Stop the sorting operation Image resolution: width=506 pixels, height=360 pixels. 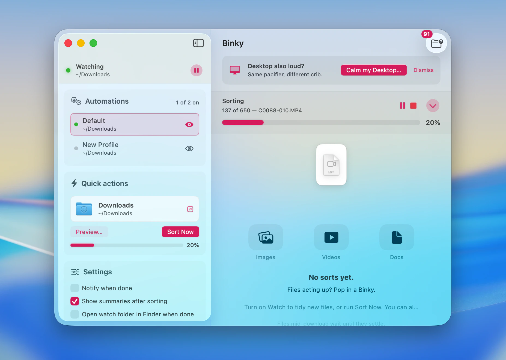point(413,106)
